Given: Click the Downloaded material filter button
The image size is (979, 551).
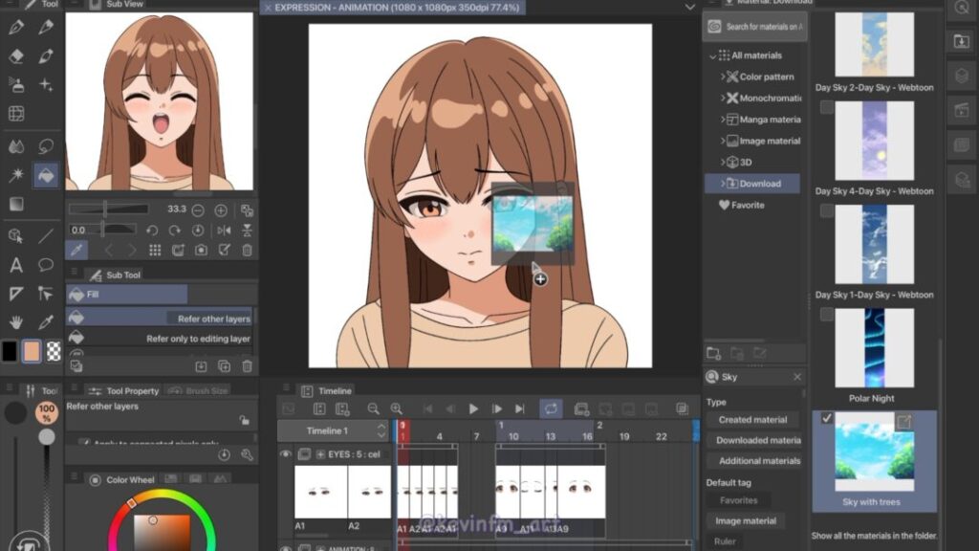Looking at the screenshot, I should (x=758, y=440).
